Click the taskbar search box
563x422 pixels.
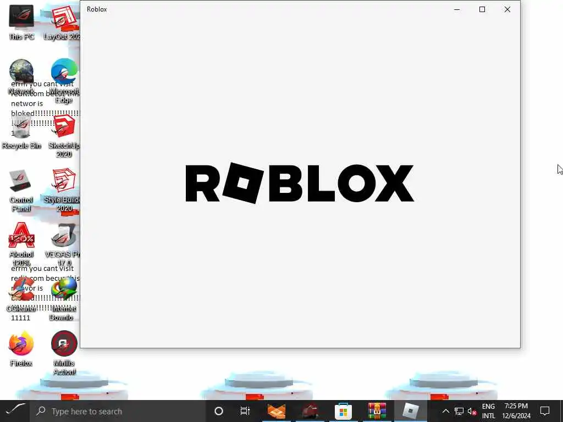point(118,411)
